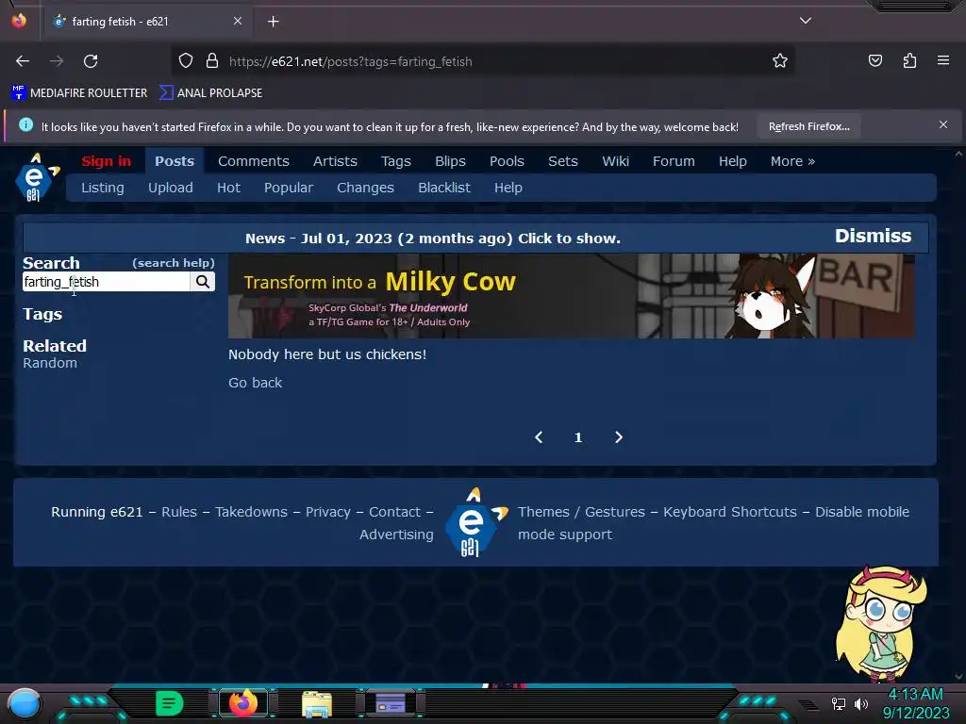The image size is (966, 724).
Task: Select the Changes submenu item
Action: pyautogui.click(x=365, y=188)
